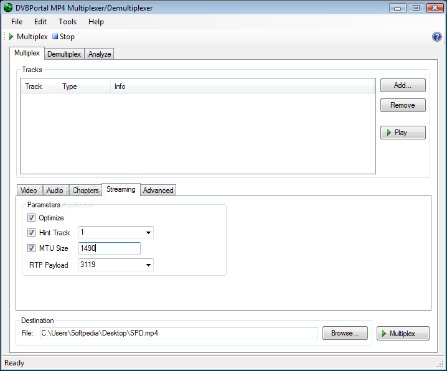Toggle the Hint Track checkbox
This screenshot has height=371, width=447.
[31, 233]
